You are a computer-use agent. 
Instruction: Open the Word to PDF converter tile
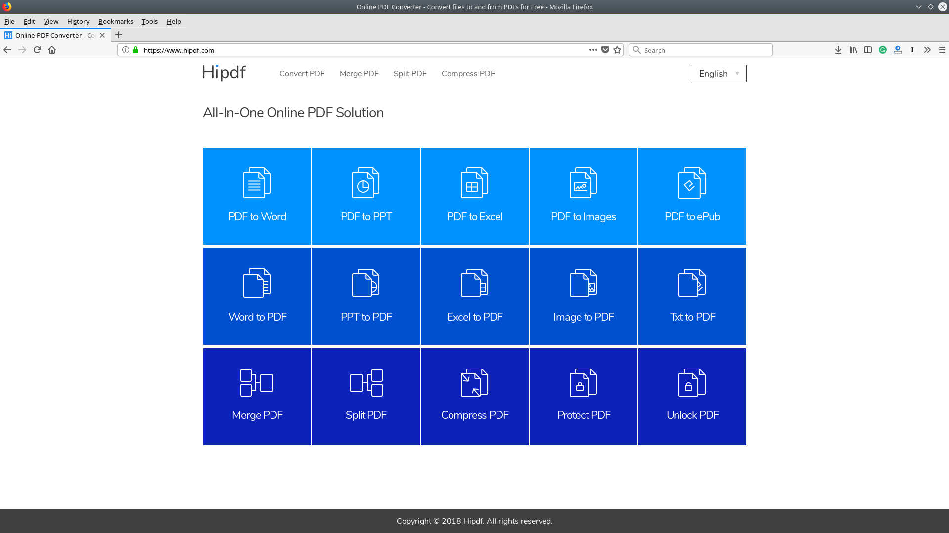[x=257, y=296]
